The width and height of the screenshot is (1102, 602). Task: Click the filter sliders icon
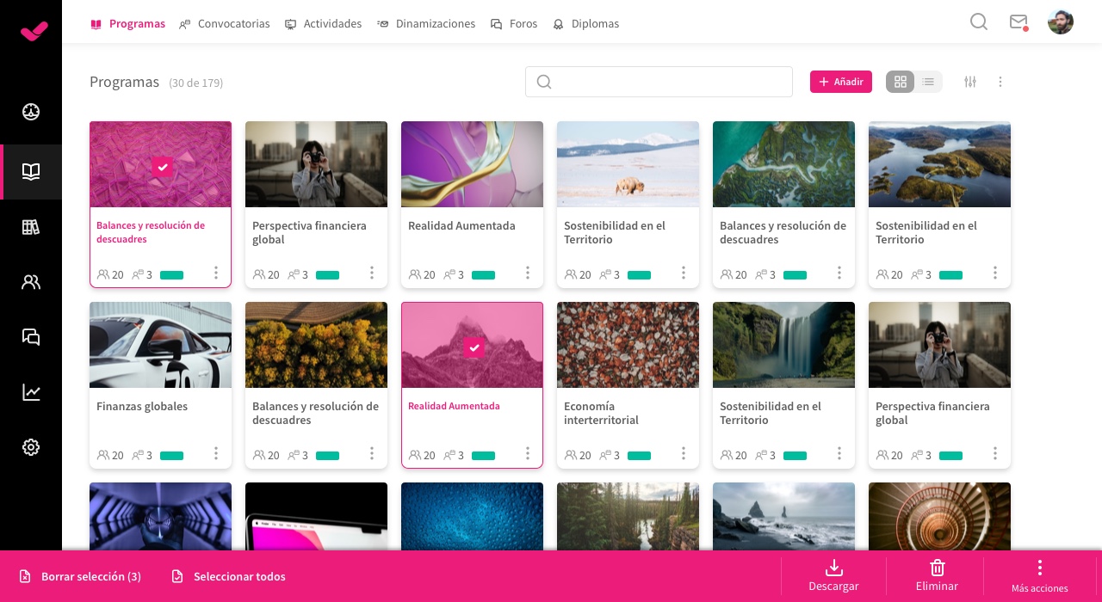pos(970,82)
